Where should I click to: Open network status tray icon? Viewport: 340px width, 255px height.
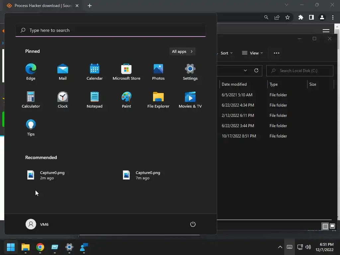(300, 247)
